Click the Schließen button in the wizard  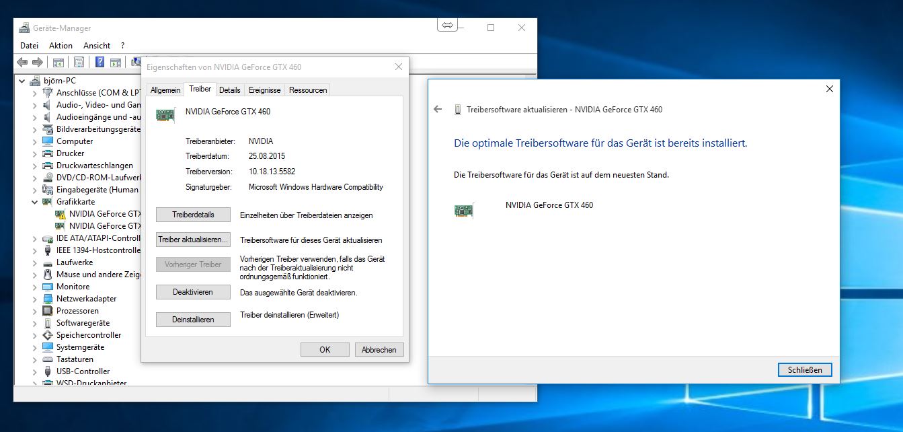tap(805, 370)
